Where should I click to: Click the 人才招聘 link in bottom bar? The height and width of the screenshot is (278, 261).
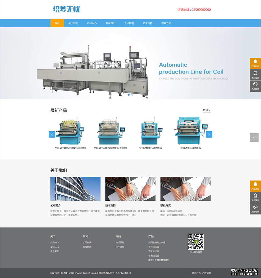[x=206, y=273]
